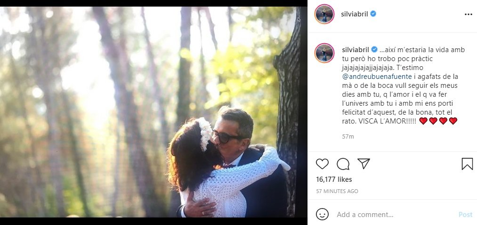Click the verified badge in post header
Image resolution: width=477 pixels, height=225 pixels.
pos(373,14)
